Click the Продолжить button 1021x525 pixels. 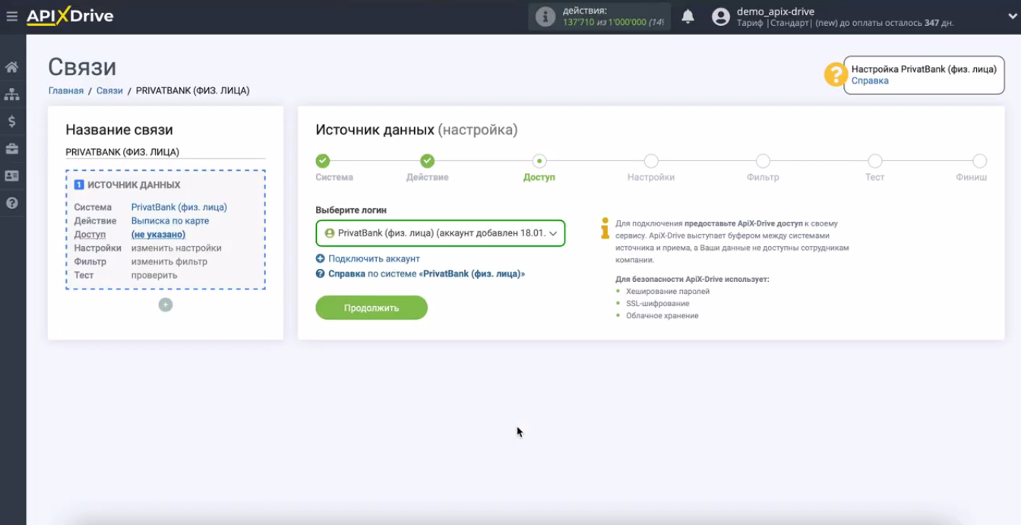(371, 308)
